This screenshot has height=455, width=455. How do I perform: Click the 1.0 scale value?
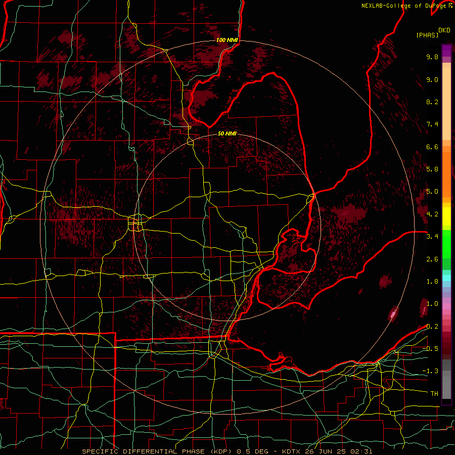pos(432,304)
